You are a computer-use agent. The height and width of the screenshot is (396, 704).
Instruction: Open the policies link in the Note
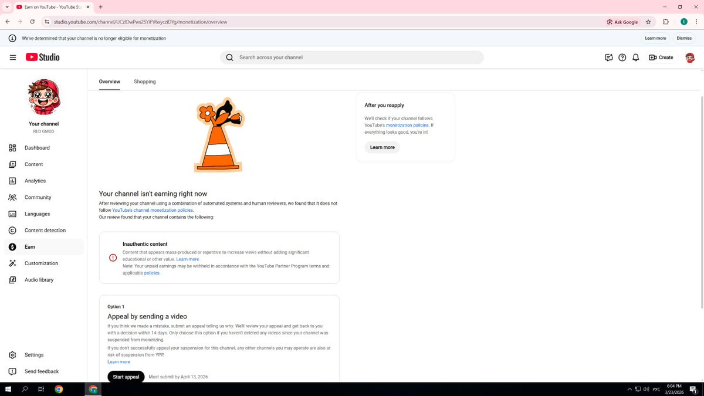(151, 273)
